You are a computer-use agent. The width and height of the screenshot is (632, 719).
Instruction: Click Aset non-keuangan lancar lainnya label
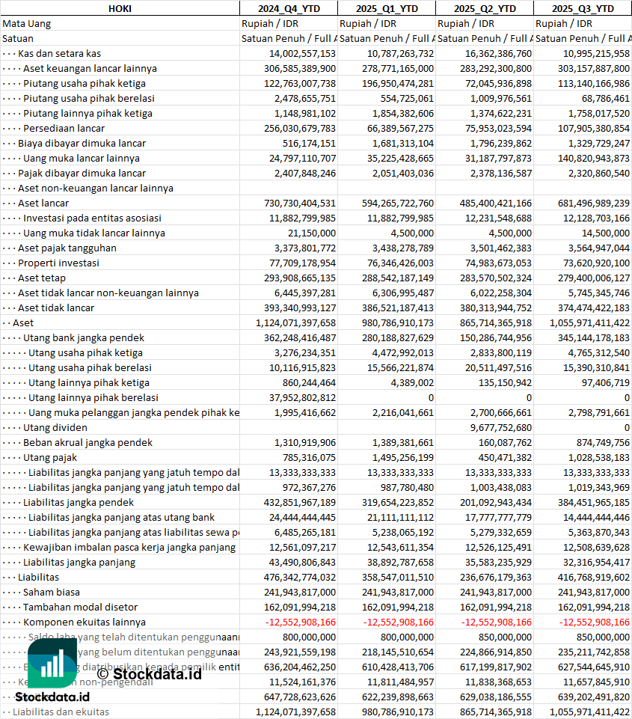pos(95,188)
